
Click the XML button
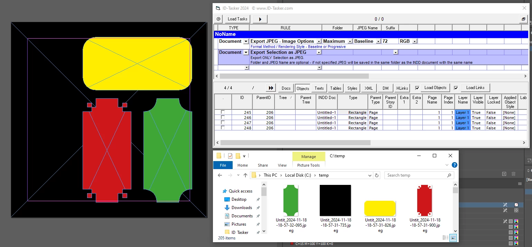coord(369,88)
